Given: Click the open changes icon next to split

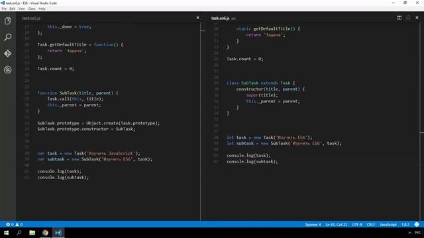Looking at the screenshot, I should pos(408,18).
